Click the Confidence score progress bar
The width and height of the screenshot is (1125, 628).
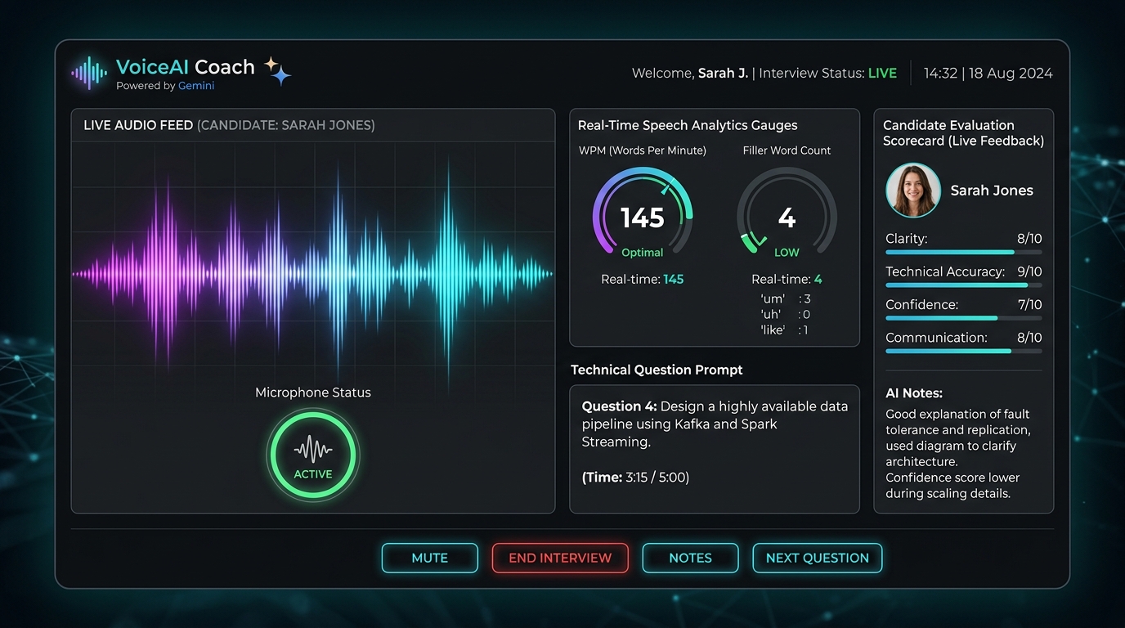click(x=964, y=318)
